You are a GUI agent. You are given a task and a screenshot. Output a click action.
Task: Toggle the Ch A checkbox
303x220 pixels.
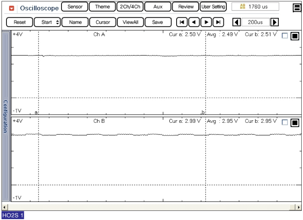(x=284, y=36)
